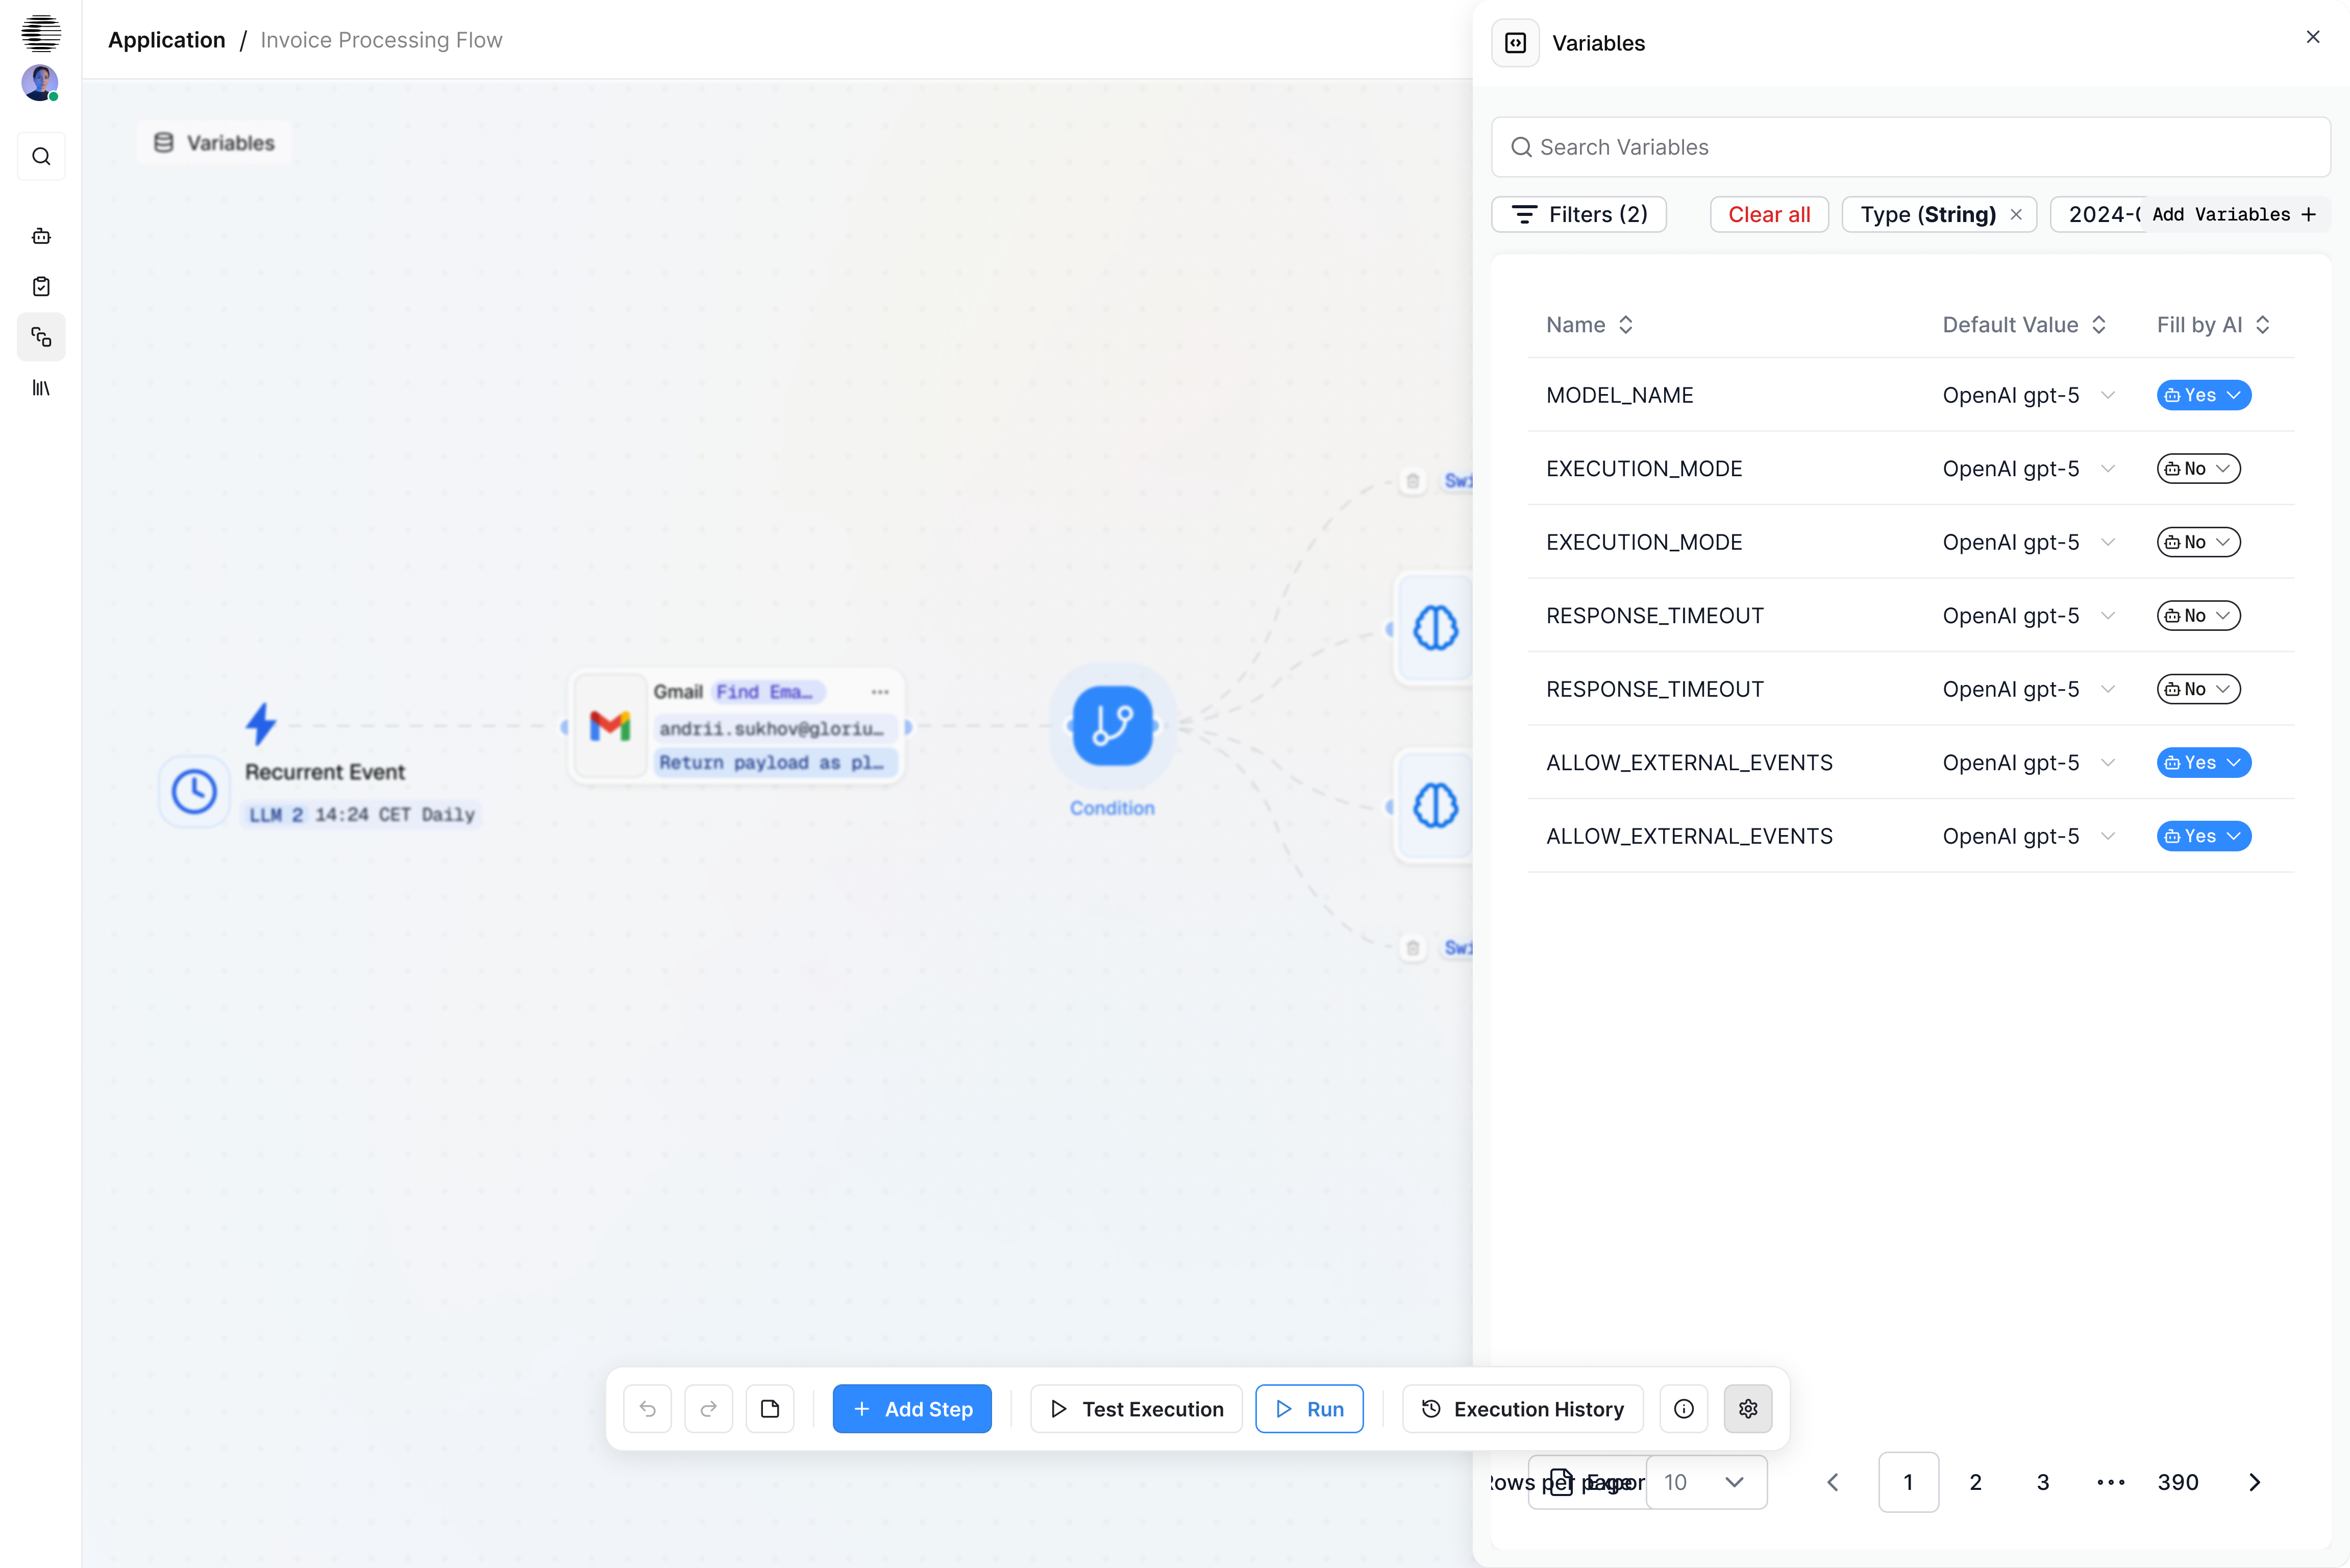
Task: Click the redo icon in bottom toolbar
Action: 709,1408
